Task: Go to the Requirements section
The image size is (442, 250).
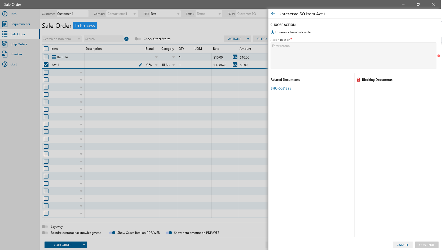Action: coord(20,24)
